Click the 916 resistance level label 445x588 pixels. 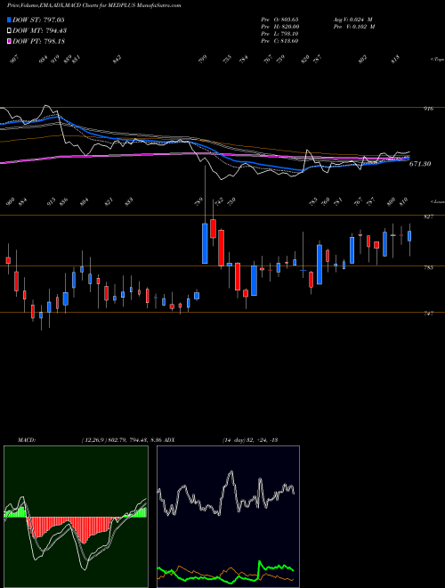coord(429,109)
